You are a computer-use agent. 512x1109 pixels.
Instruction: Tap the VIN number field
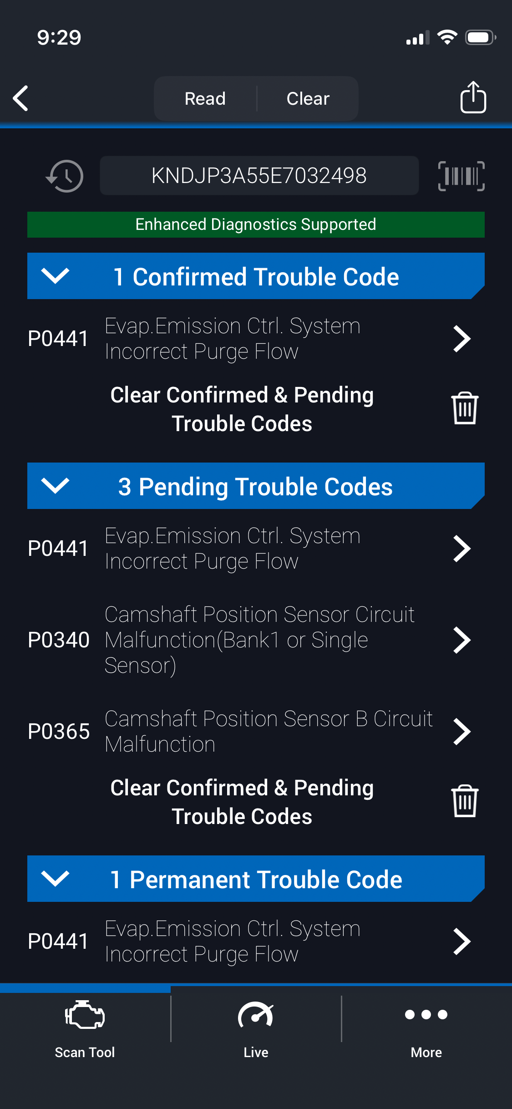point(259,176)
